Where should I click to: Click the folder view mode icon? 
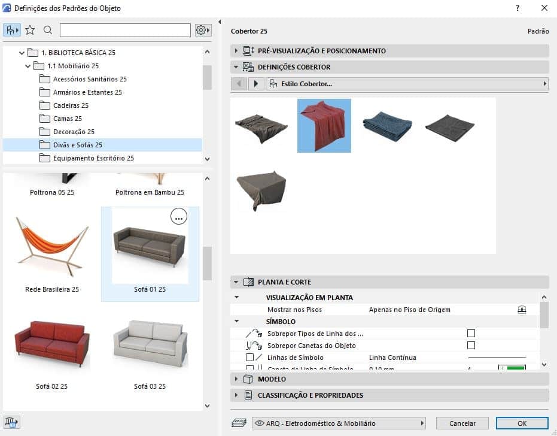12,30
